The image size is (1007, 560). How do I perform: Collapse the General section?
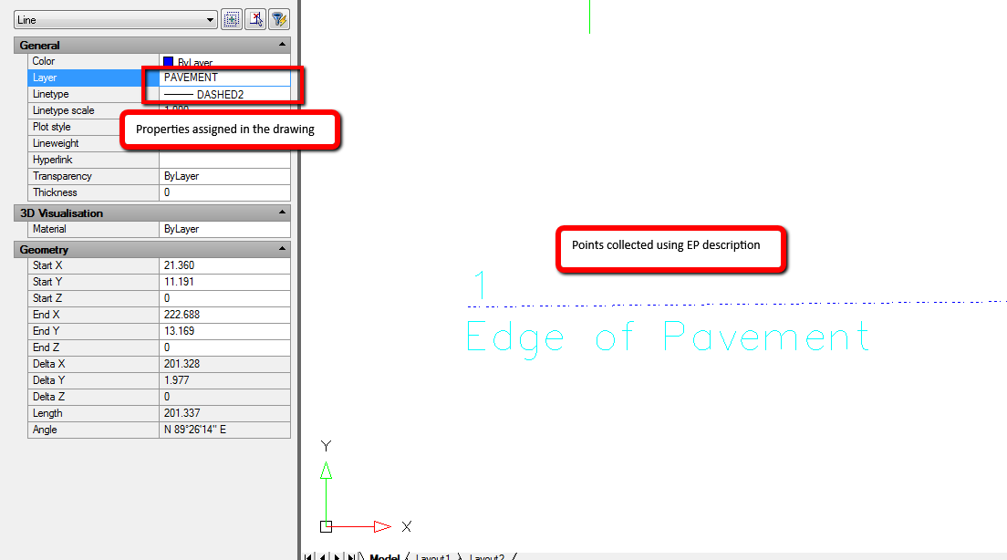(282, 45)
